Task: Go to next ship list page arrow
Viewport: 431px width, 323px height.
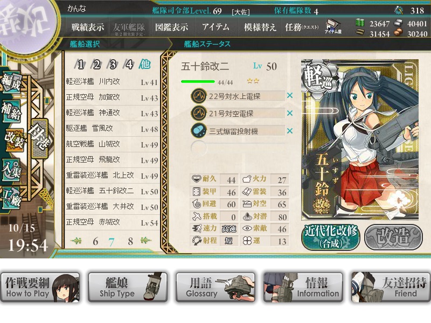Action: tap(145, 241)
